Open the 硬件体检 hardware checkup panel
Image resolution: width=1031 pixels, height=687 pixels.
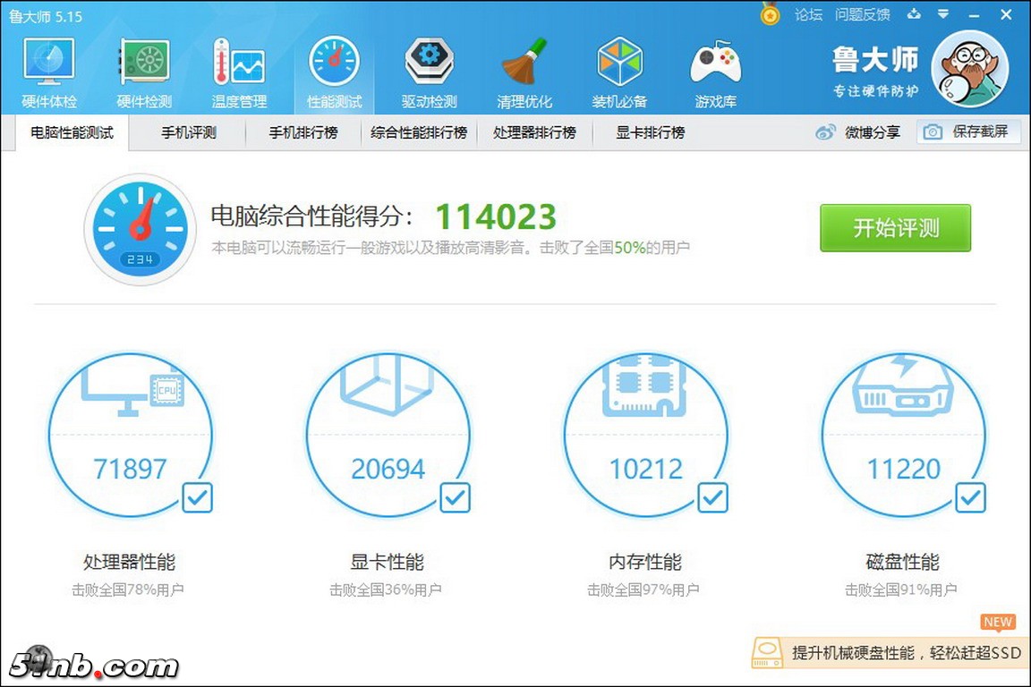[x=47, y=67]
